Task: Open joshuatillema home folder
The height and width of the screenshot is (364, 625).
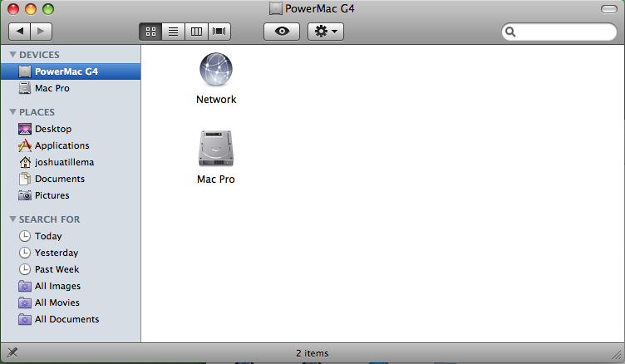Action: [x=71, y=162]
